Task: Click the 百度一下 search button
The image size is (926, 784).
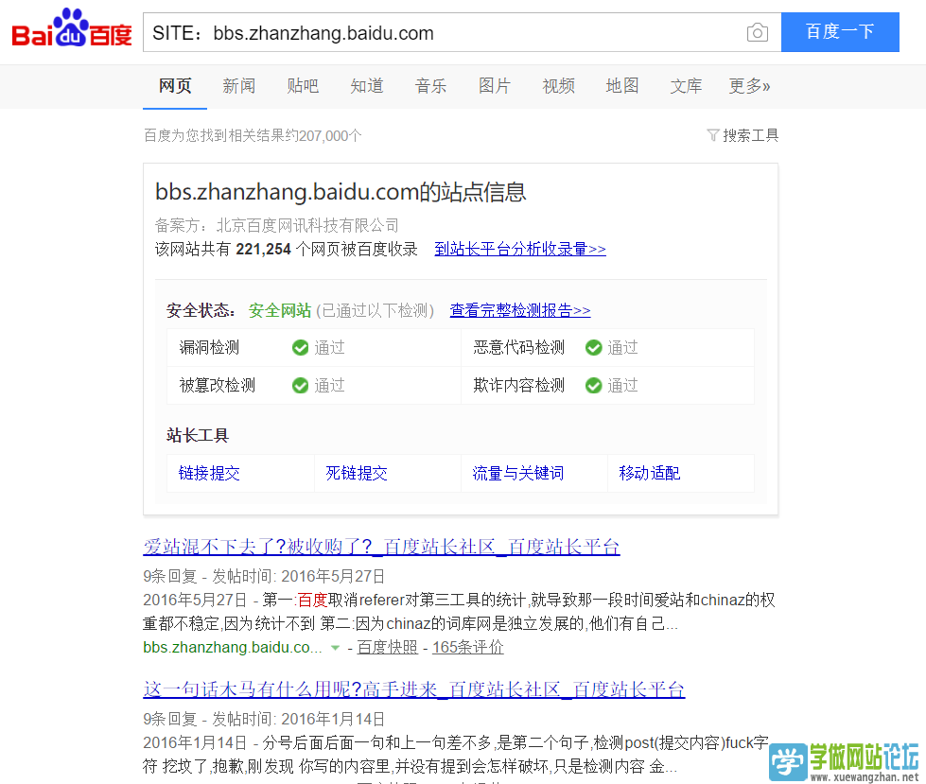Action: [839, 32]
